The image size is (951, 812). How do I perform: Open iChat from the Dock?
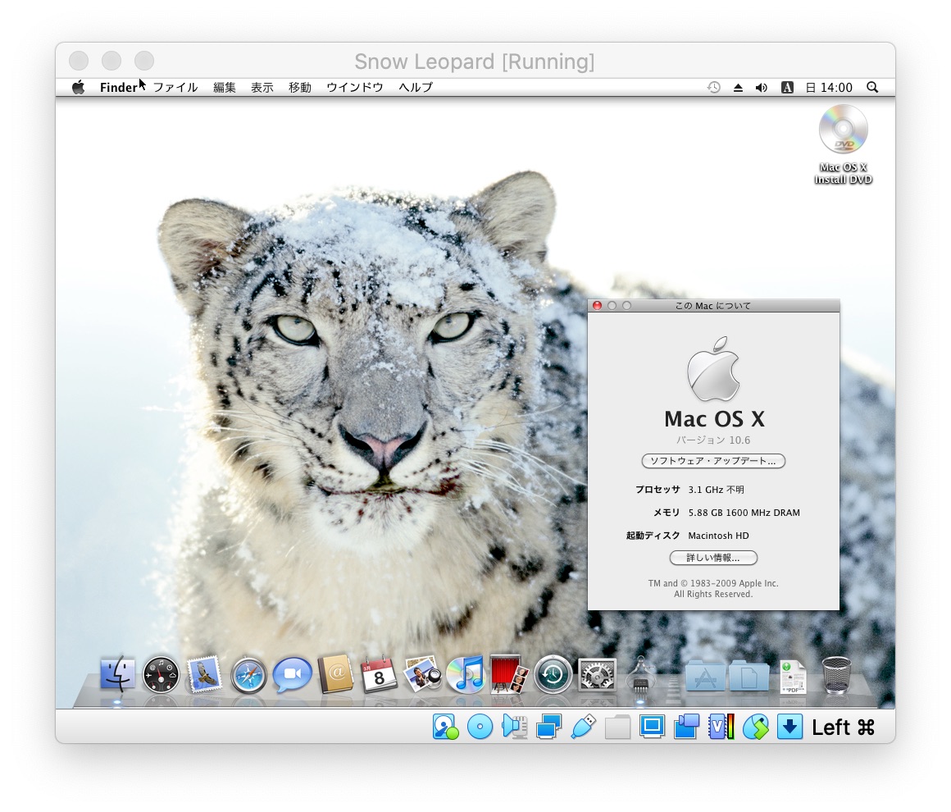(x=292, y=674)
